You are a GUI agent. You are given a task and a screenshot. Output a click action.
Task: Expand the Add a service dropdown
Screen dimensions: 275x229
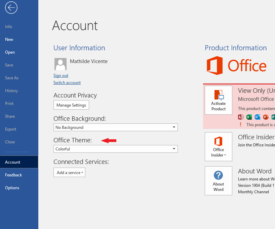pos(69,172)
